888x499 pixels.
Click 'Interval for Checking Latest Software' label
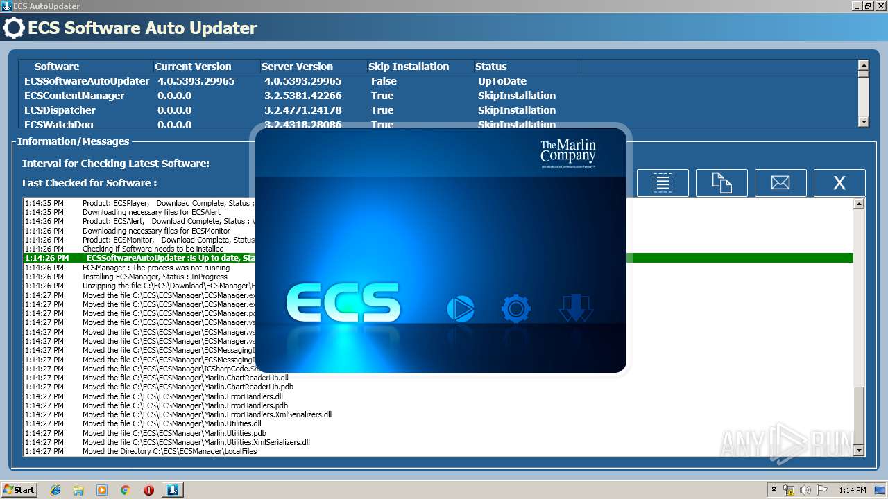click(116, 164)
